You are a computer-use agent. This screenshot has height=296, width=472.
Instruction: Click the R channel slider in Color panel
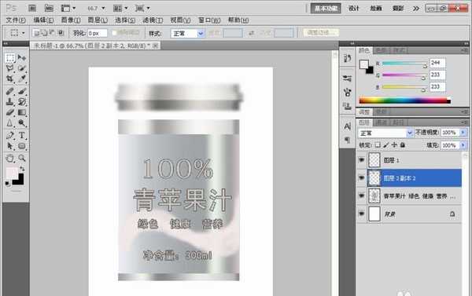click(405, 64)
